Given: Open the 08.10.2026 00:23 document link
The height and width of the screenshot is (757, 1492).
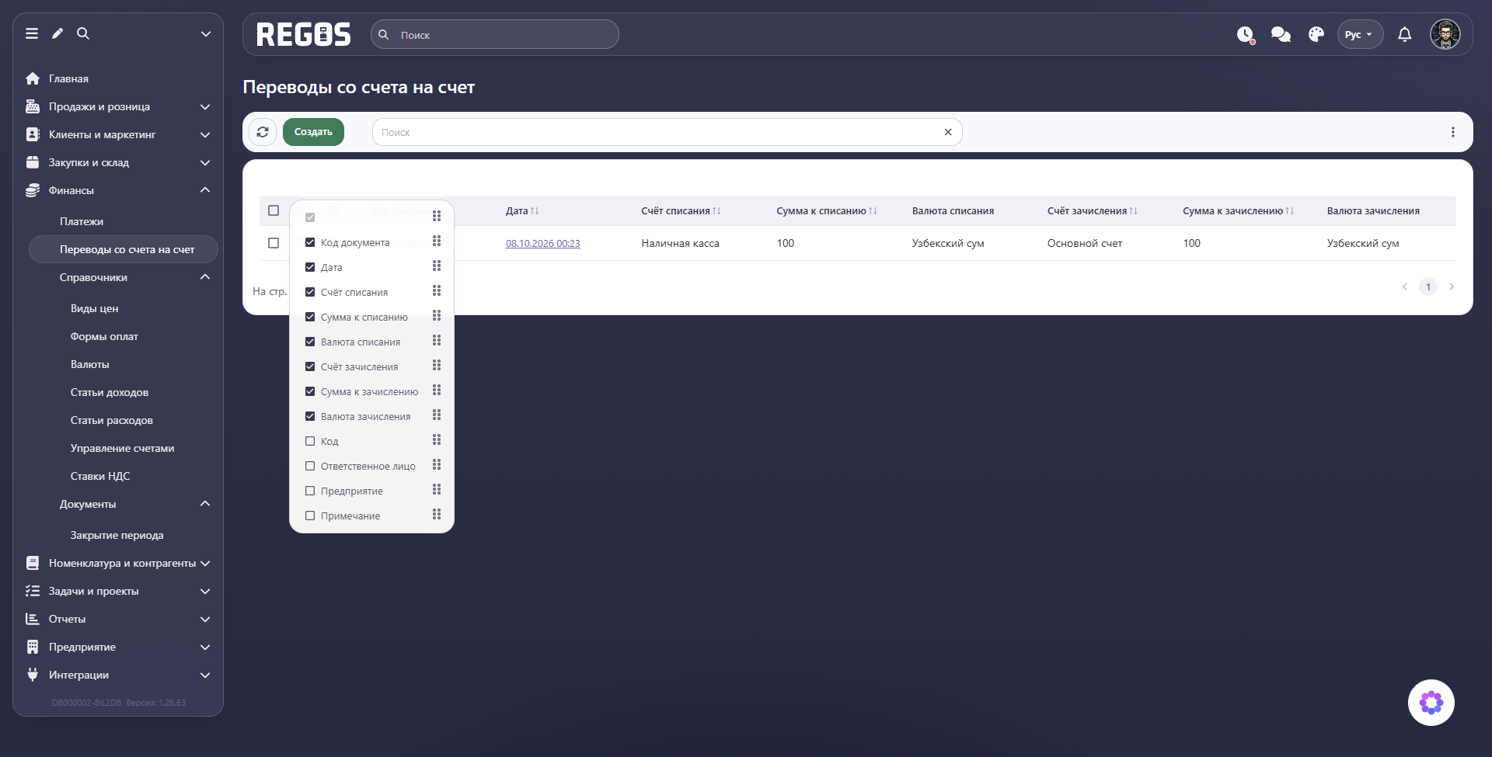Looking at the screenshot, I should click(x=543, y=243).
